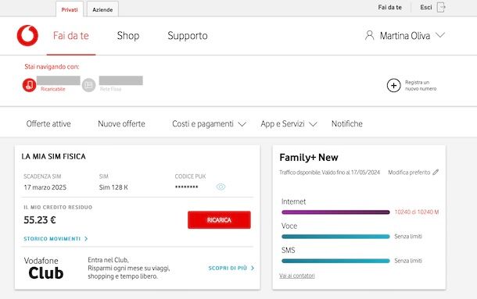Click the SMS usage bar
The image size is (477, 299).
pos(335,261)
